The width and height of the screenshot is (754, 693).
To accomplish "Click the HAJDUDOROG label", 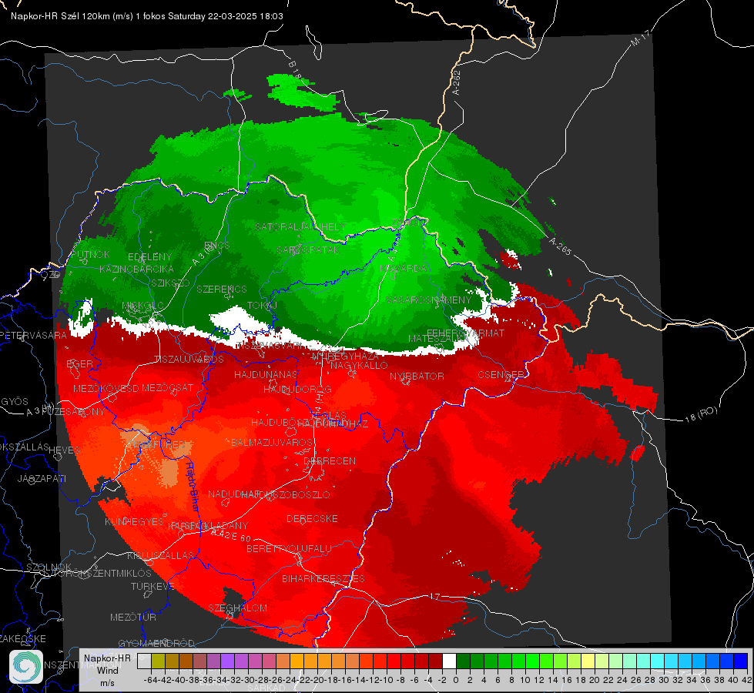I will click(x=297, y=389).
